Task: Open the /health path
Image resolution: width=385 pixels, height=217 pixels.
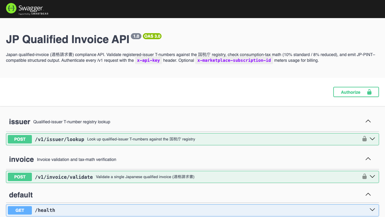Action: tap(45, 210)
